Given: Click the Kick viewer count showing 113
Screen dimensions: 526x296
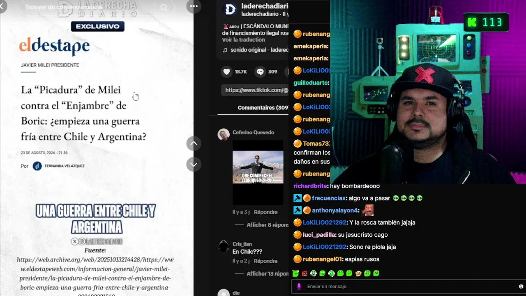Looking at the screenshot, I should pos(486,22).
